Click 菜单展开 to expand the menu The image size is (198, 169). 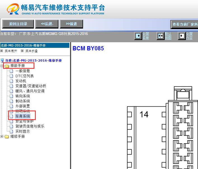pyautogui.click(x=11, y=51)
